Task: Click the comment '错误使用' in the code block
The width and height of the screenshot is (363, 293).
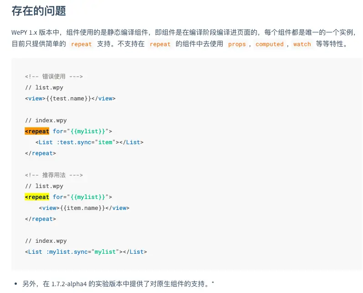Action: pyautogui.click(x=54, y=76)
